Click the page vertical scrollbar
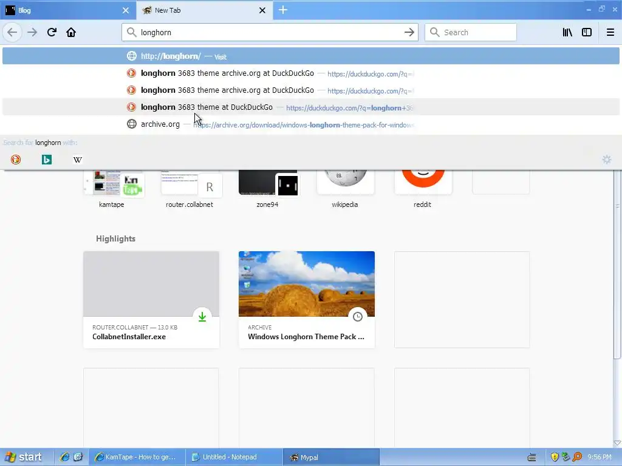Screen dimensions: 622x466 click(x=617, y=266)
